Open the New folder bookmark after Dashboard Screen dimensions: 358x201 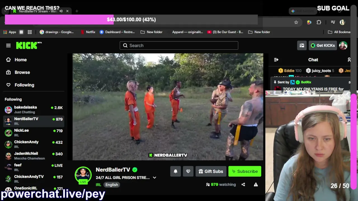click(151, 32)
